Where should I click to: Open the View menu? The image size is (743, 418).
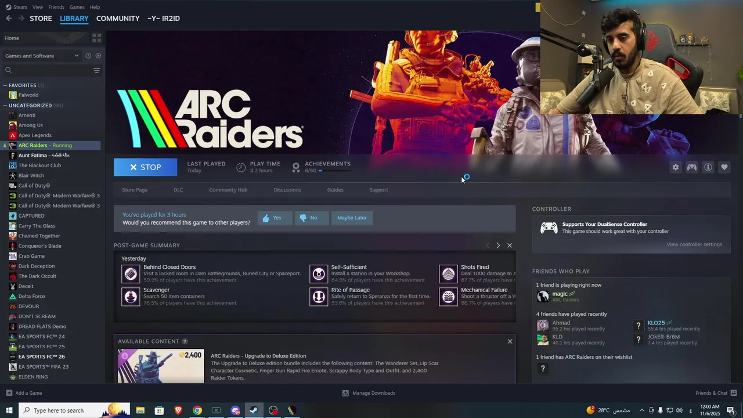[38, 7]
